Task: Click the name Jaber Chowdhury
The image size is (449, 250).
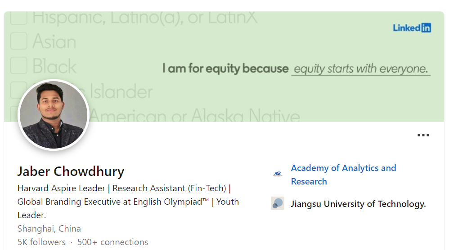Action: click(x=71, y=171)
